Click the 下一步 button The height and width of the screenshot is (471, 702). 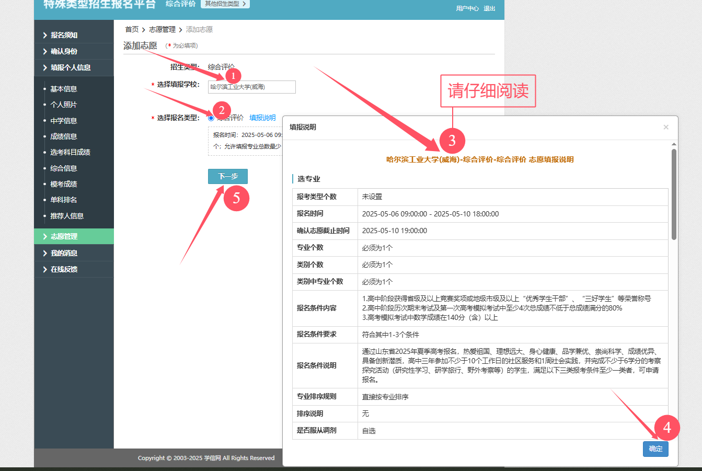(x=227, y=177)
